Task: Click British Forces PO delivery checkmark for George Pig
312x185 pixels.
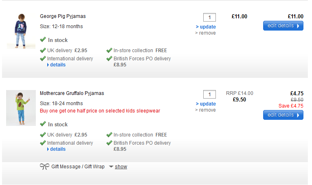Action: [109, 59]
